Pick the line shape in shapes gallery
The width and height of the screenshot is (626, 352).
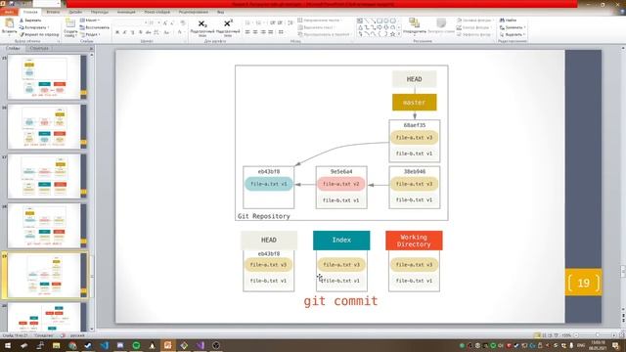tap(367, 21)
